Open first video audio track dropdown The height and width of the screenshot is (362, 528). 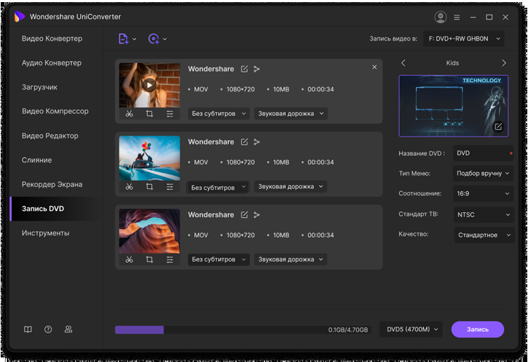(x=291, y=114)
